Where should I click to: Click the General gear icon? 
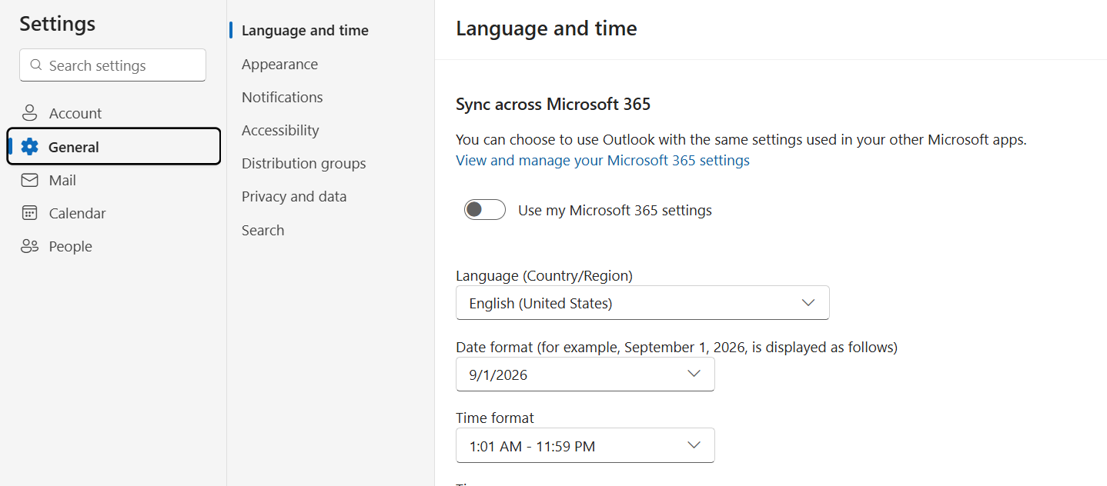(x=29, y=147)
